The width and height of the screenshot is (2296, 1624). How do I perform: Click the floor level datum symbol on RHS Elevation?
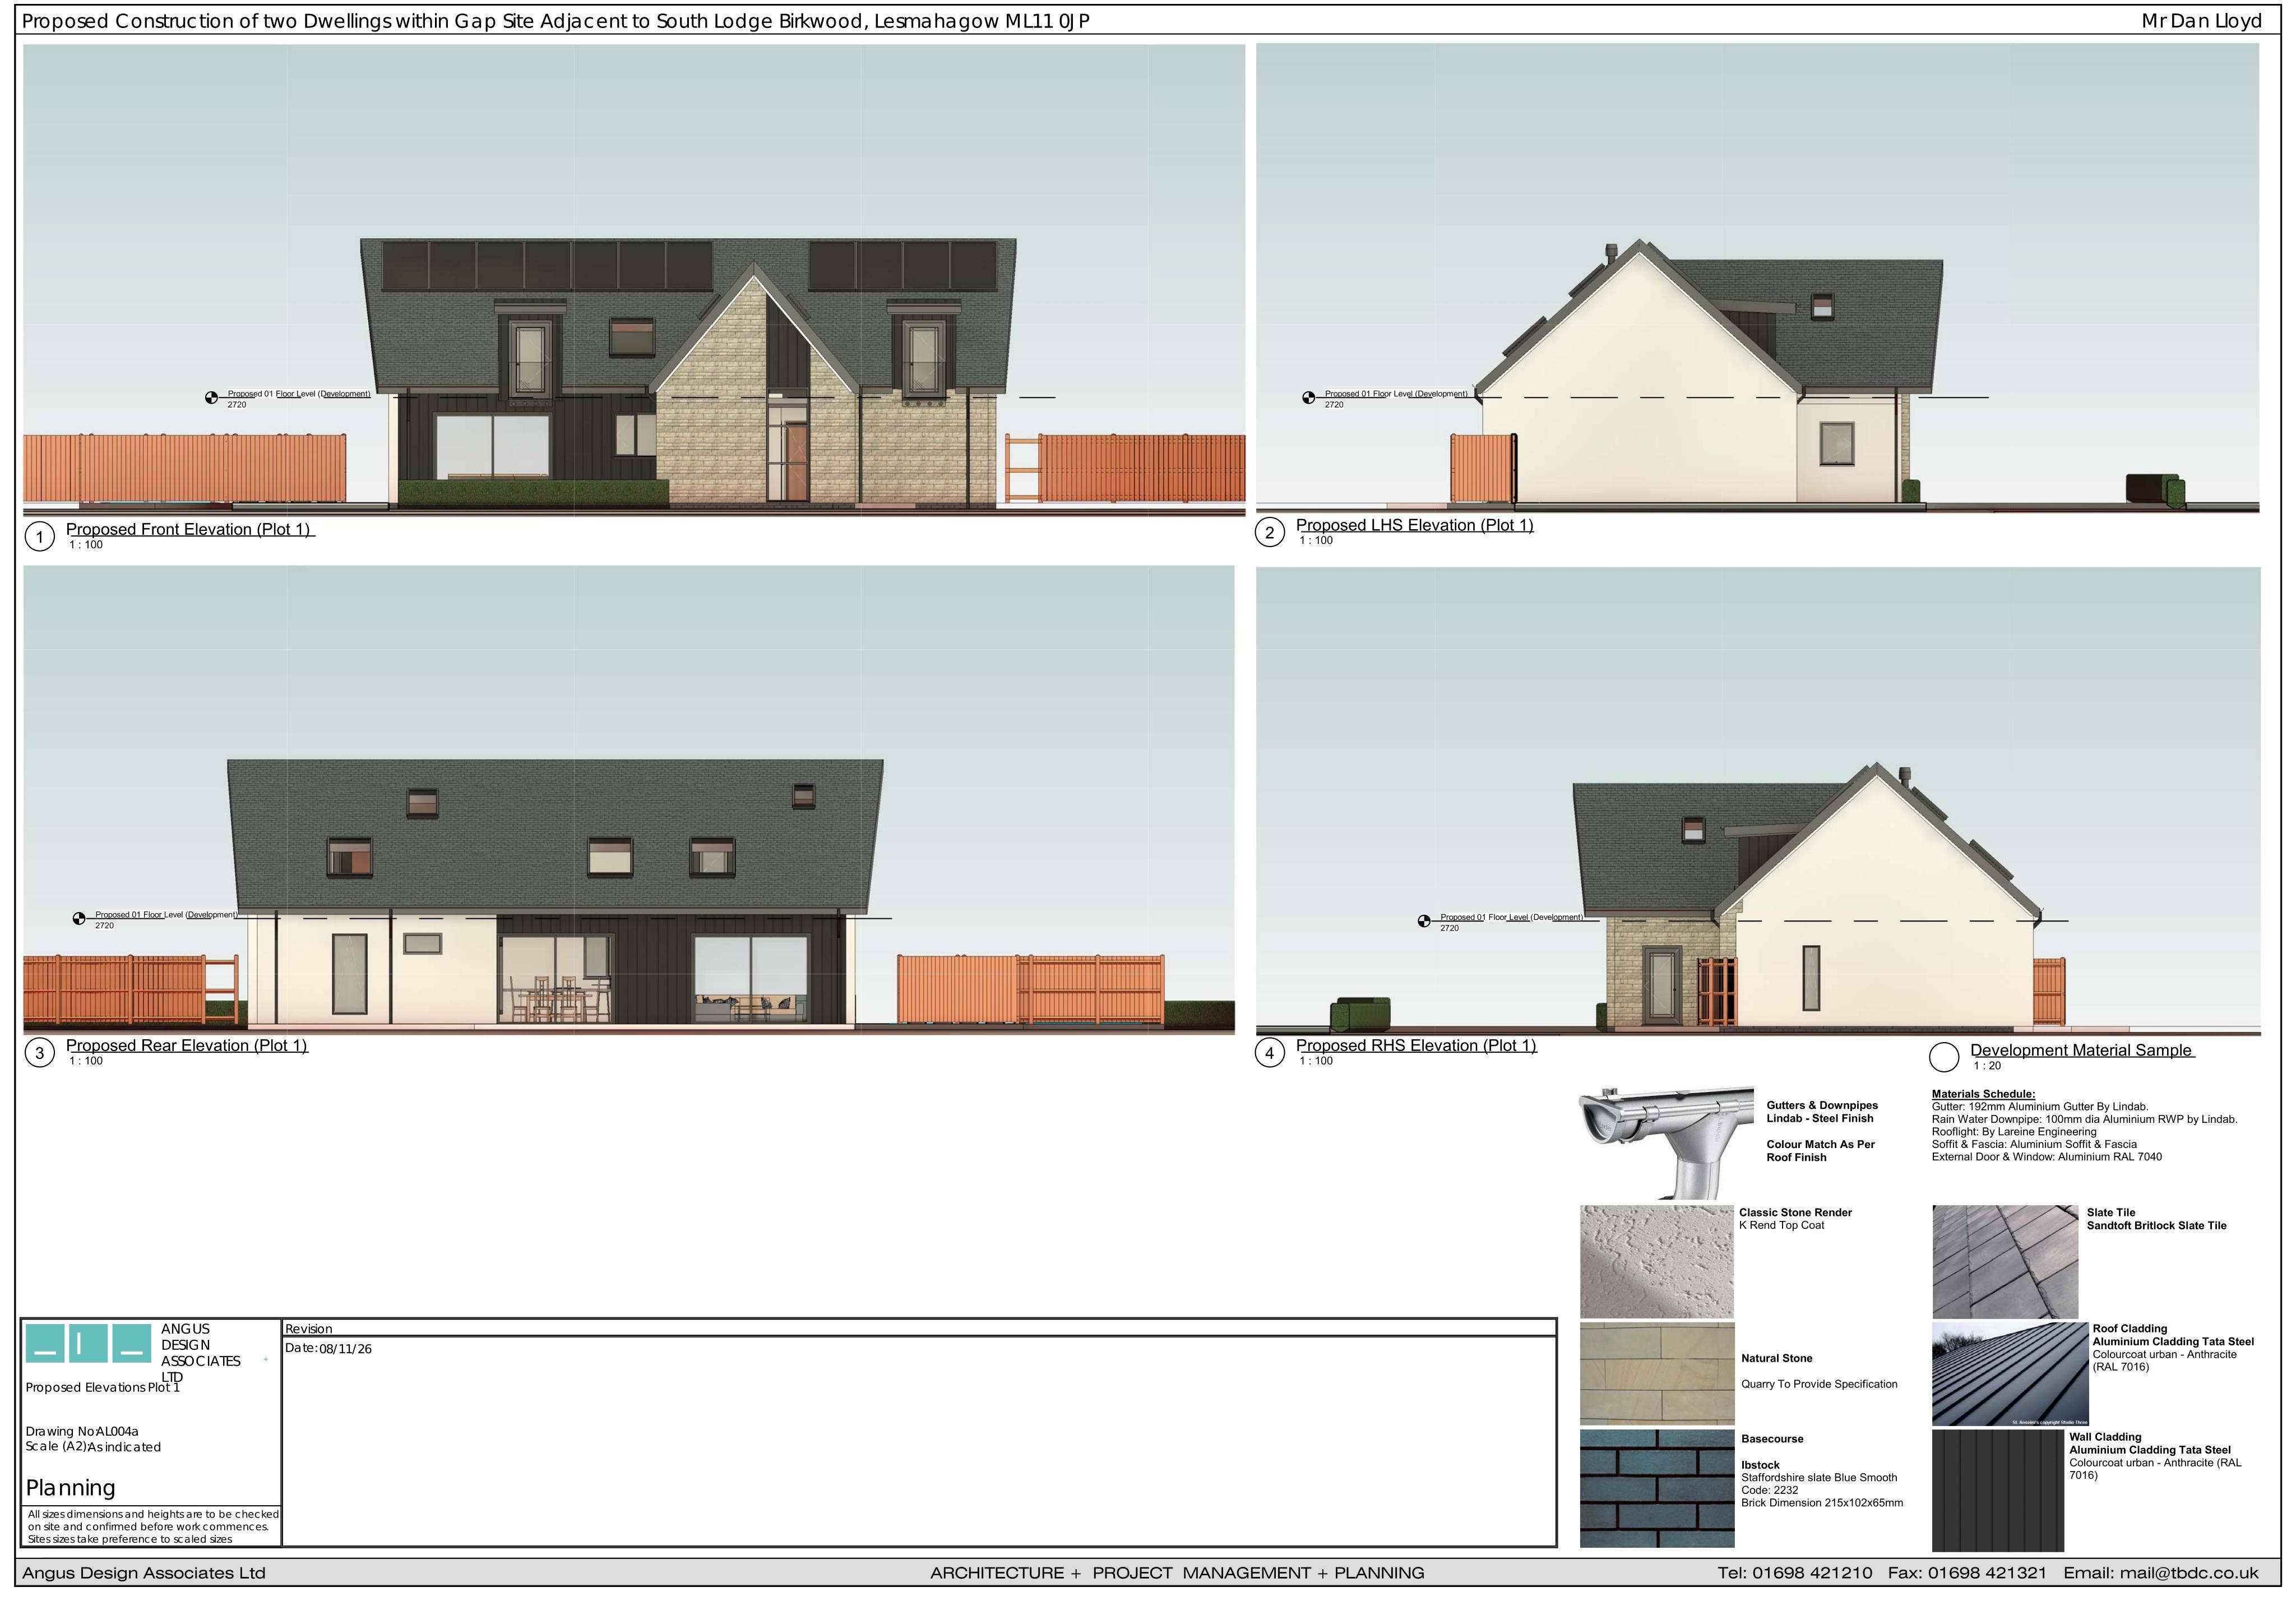point(1424,922)
